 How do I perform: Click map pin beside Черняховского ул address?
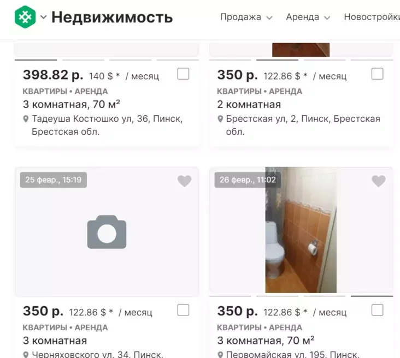coord(26,355)
